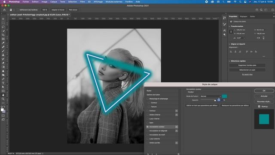Select the Path Selection tool

(3, 87)
